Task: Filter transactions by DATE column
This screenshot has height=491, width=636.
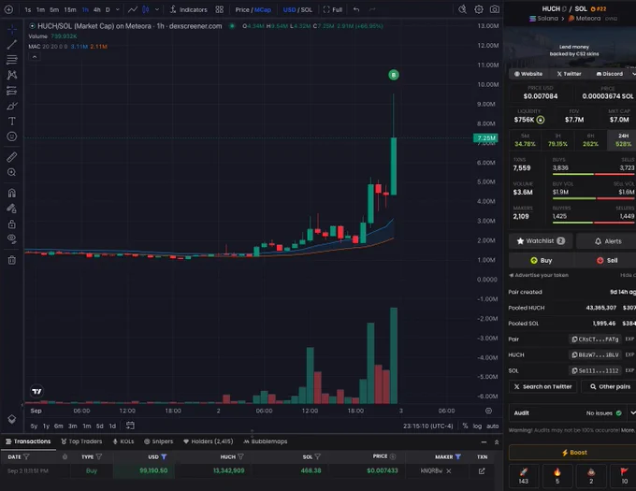Action: coord(26,457)
